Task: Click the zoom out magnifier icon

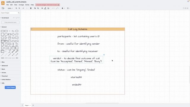Action: (19, 8)
